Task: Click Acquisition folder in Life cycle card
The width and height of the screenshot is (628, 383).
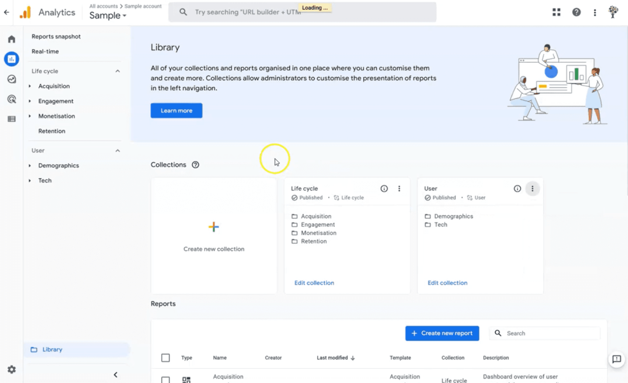Action: (x=312, y=216)
